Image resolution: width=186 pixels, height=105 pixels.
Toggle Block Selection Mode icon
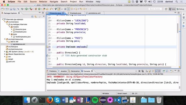tap(65, 9)
